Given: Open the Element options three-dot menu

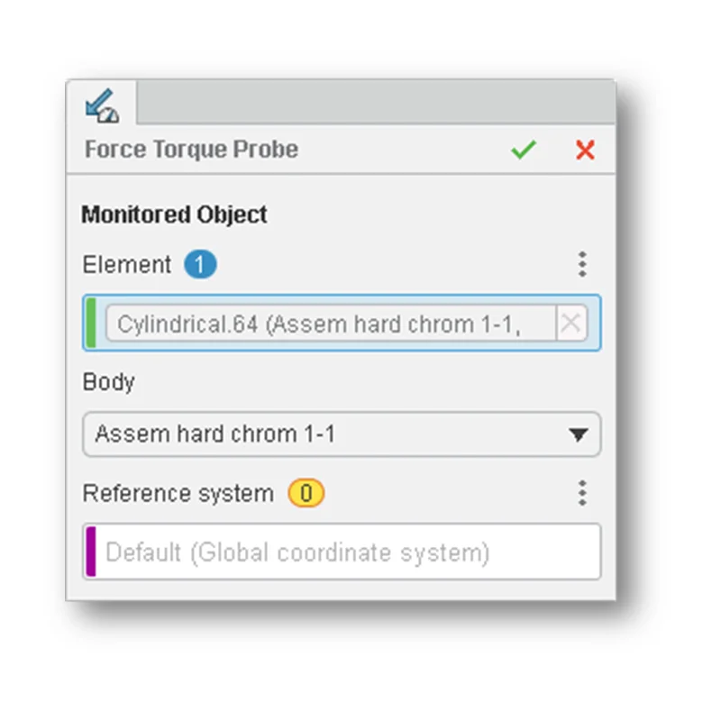Looking at the screenshot, I should [x=582, y=264].
